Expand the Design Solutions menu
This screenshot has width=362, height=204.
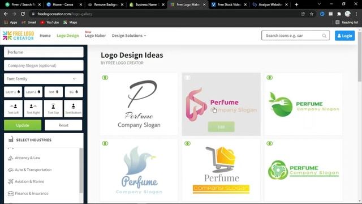pyautogui.click(x=129, y=36)
